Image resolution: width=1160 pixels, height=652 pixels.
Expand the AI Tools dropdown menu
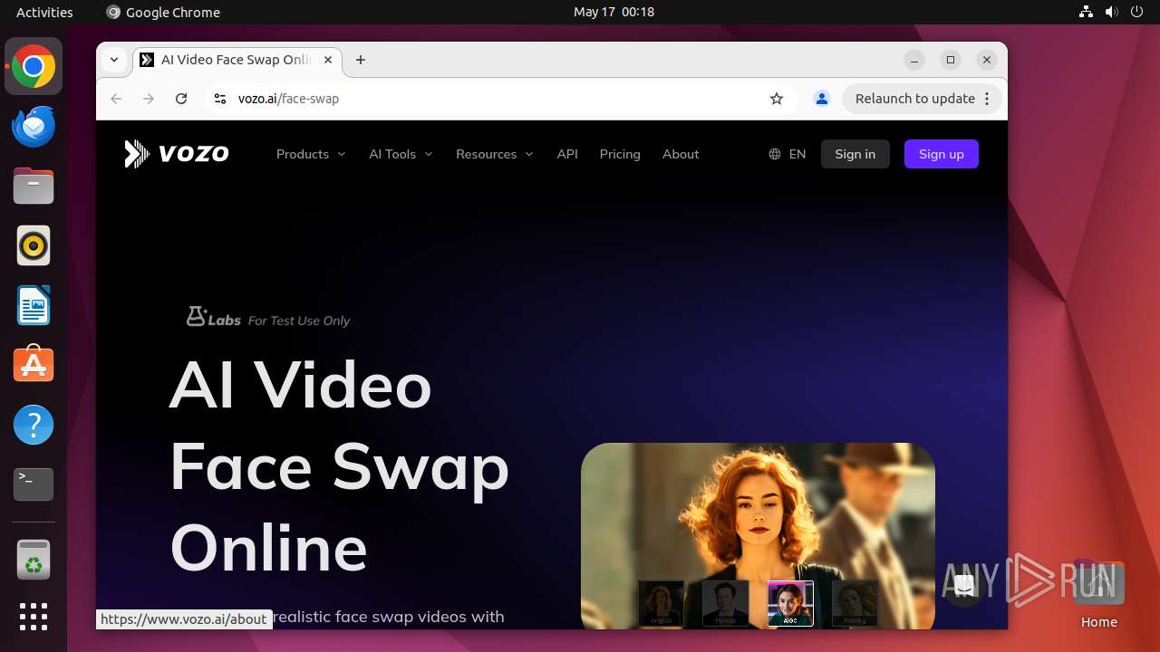click(401, 154)
